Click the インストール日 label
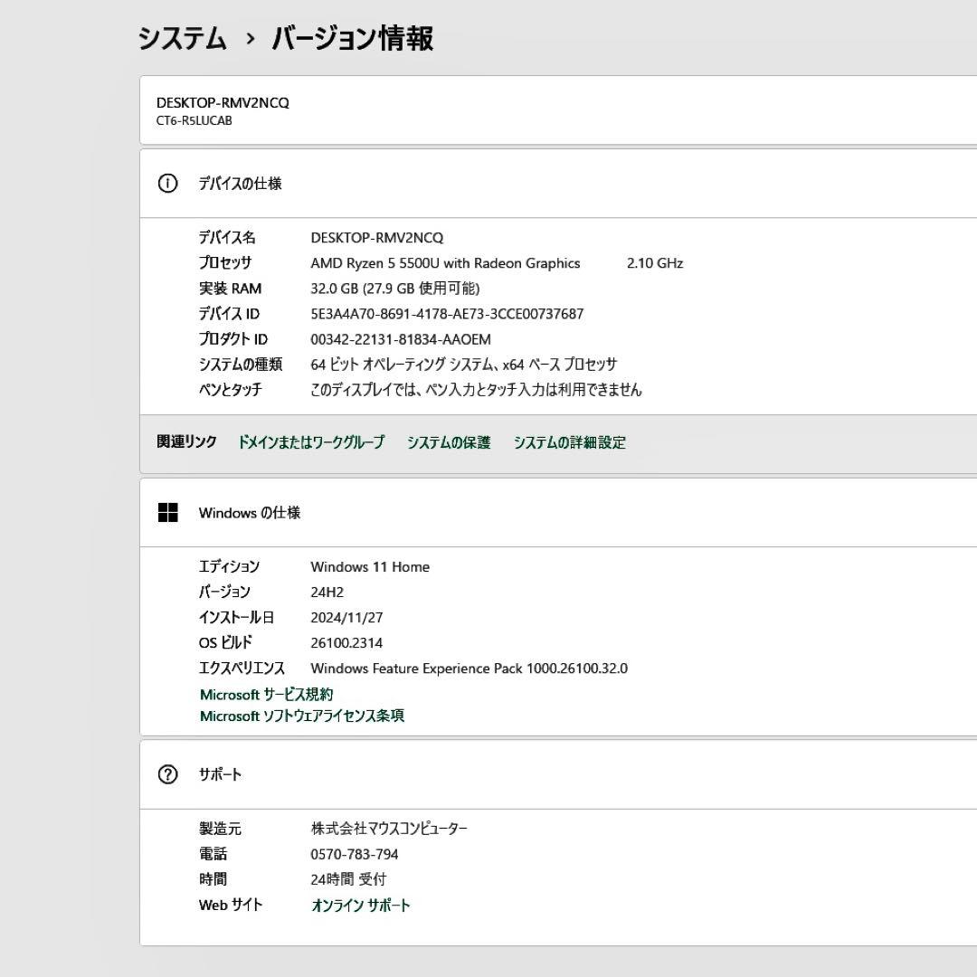 click(236, 618)
